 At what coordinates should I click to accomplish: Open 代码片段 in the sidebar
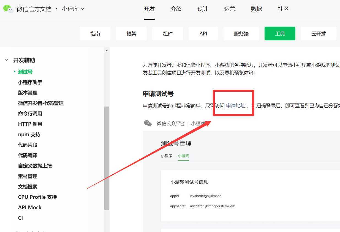28,145
